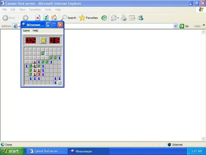Click the Minesweeper mine counter display
Image resolution: width=206 pixels, height=155 pixels.
pos(31,41)
